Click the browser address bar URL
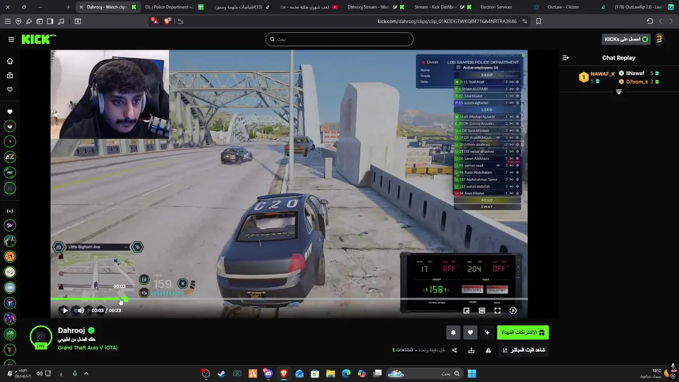This screenshot has width=679, height=382. (x=447, y=21)
